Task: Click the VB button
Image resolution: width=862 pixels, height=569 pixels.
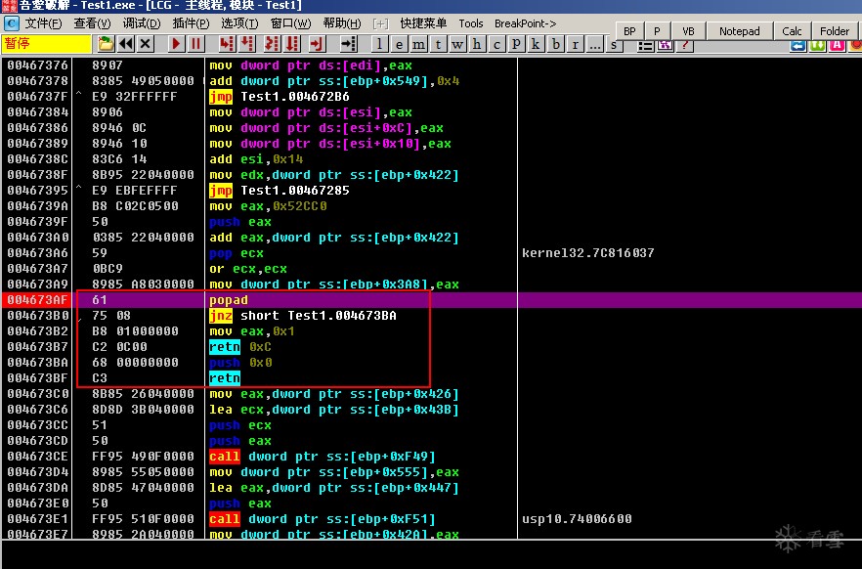Action: [x=688, y=31]
